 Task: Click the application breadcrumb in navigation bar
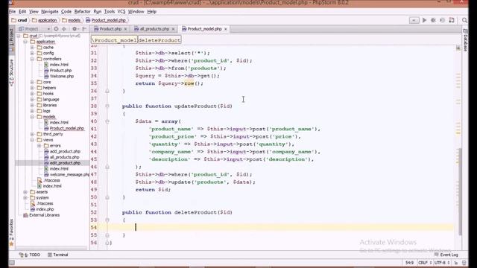pyautogui.click(x=45, y=20)
